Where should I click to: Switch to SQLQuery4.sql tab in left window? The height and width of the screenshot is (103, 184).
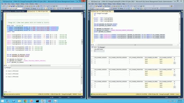pyautogui.click(x=14, y=11)
